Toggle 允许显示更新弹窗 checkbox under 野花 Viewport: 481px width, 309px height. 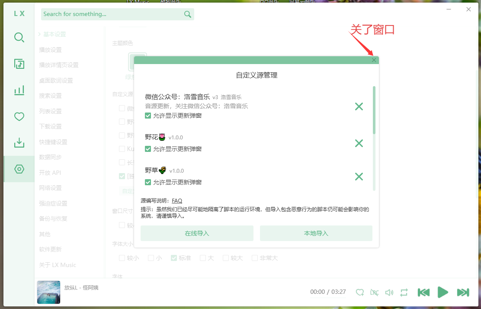pos(148,149)
